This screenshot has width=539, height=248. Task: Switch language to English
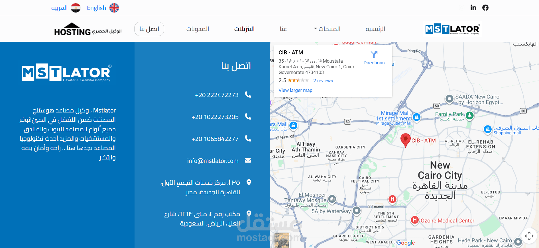coord(96,8)
